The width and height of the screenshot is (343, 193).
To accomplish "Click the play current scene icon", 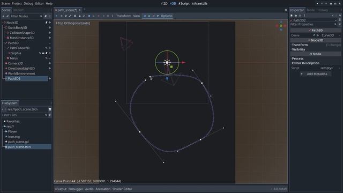I will 331,4.
